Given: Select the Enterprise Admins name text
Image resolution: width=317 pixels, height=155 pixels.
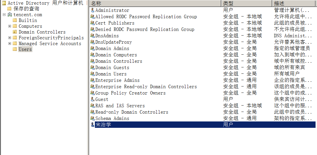Looking at the screenshot, I should click(x=117, y=80).
